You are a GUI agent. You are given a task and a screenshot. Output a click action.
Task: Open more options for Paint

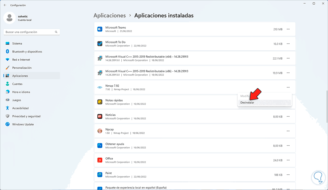coord(288,175)
